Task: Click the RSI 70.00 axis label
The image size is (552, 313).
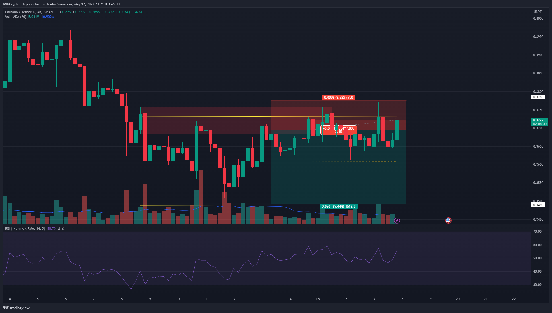Action: point(537,232)
